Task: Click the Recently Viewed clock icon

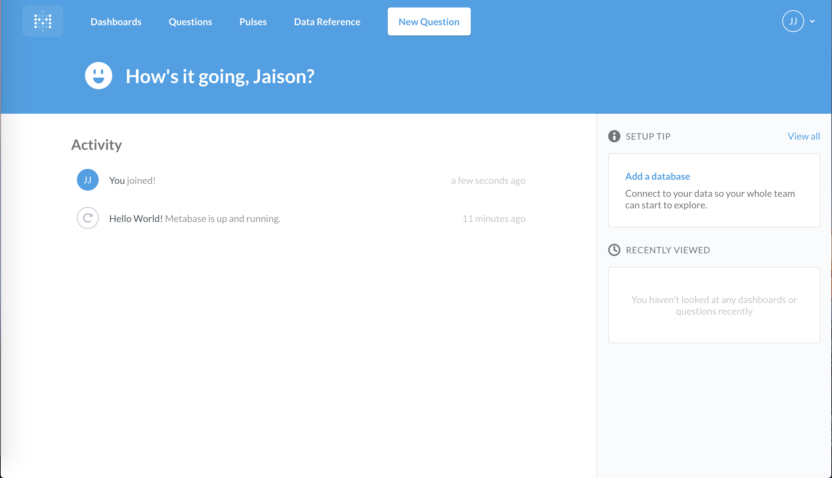Action: click(614, 250)
